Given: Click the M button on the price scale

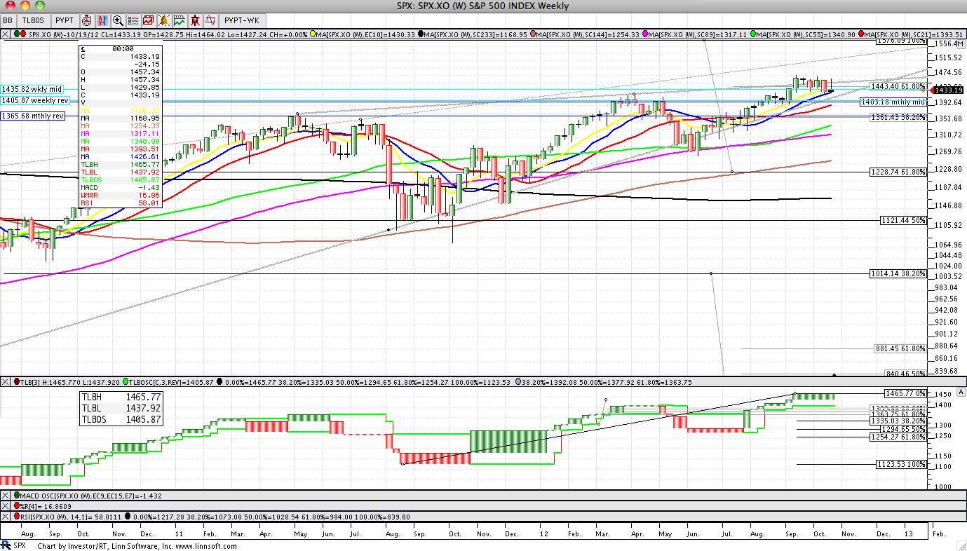Looking at the screenshot, I should coord(960,43).
